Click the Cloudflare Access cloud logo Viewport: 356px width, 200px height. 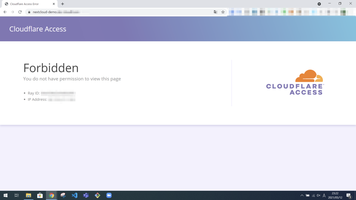click(x=295, y=82)
